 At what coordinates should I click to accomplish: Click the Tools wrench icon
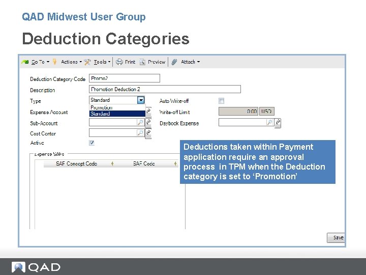(87, 62)
